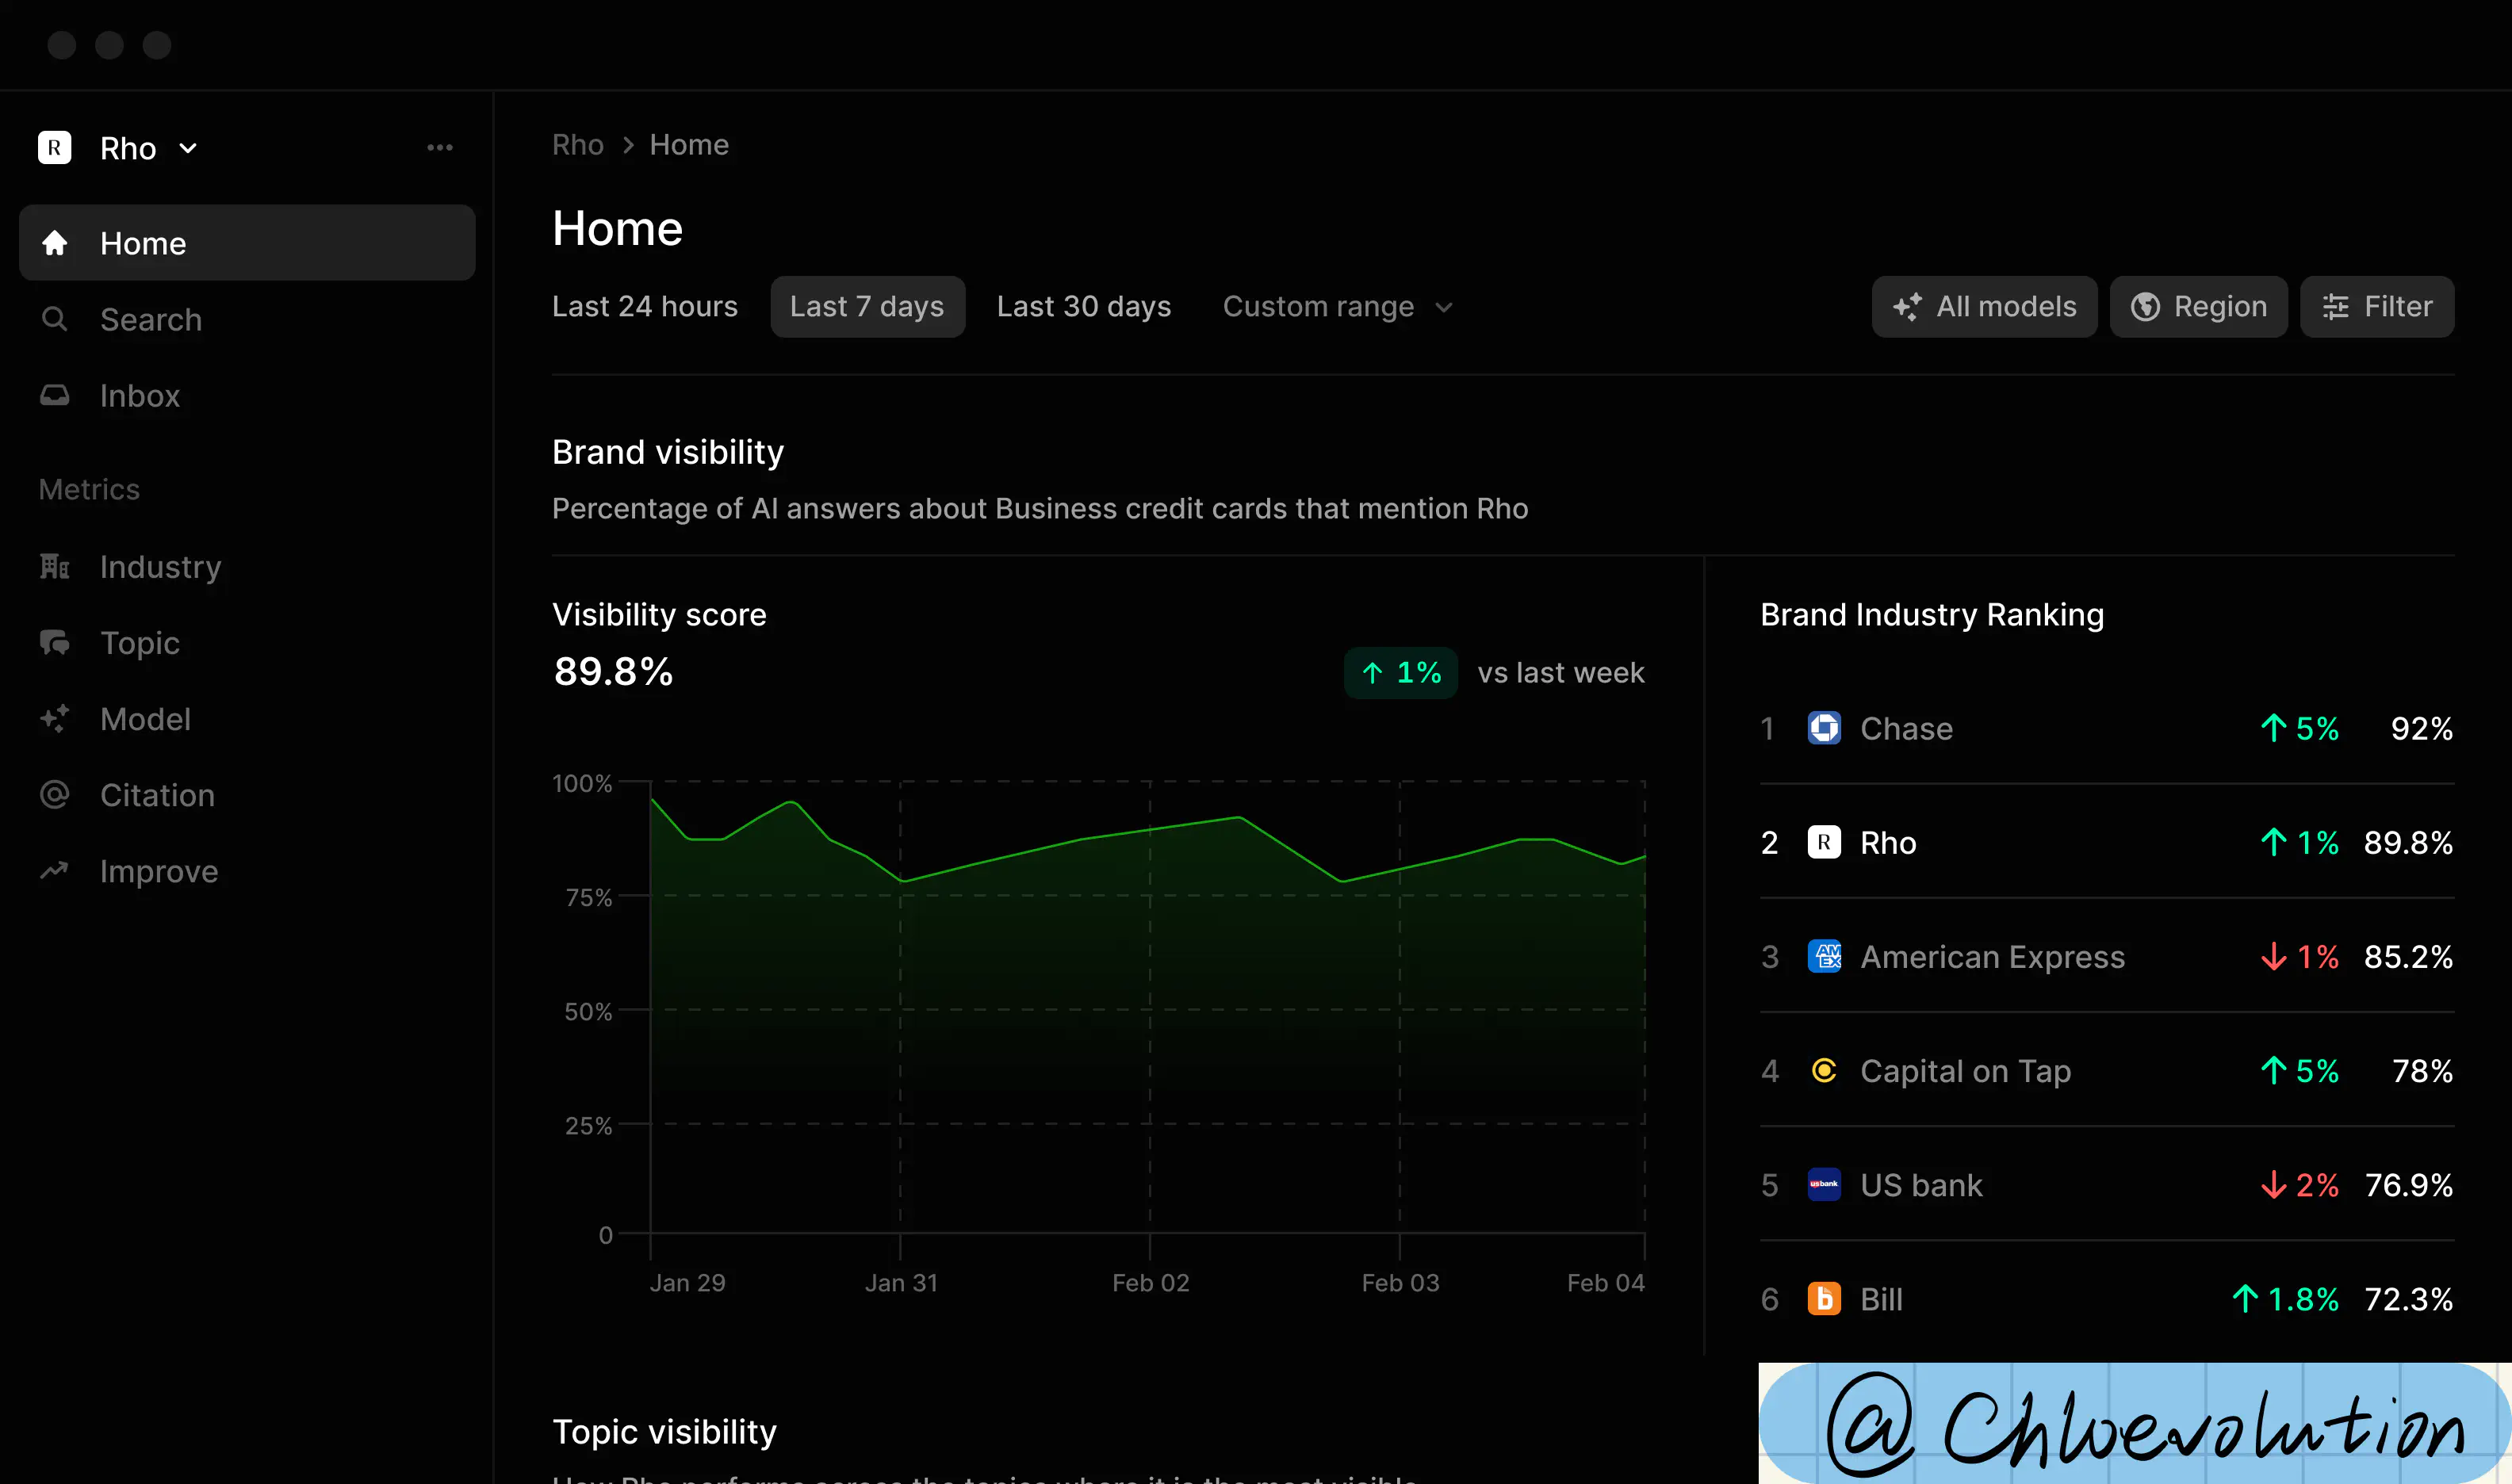Click the 'vs last week' label
This screenshot has height=1484, width=2512.
coord(1561,672)
